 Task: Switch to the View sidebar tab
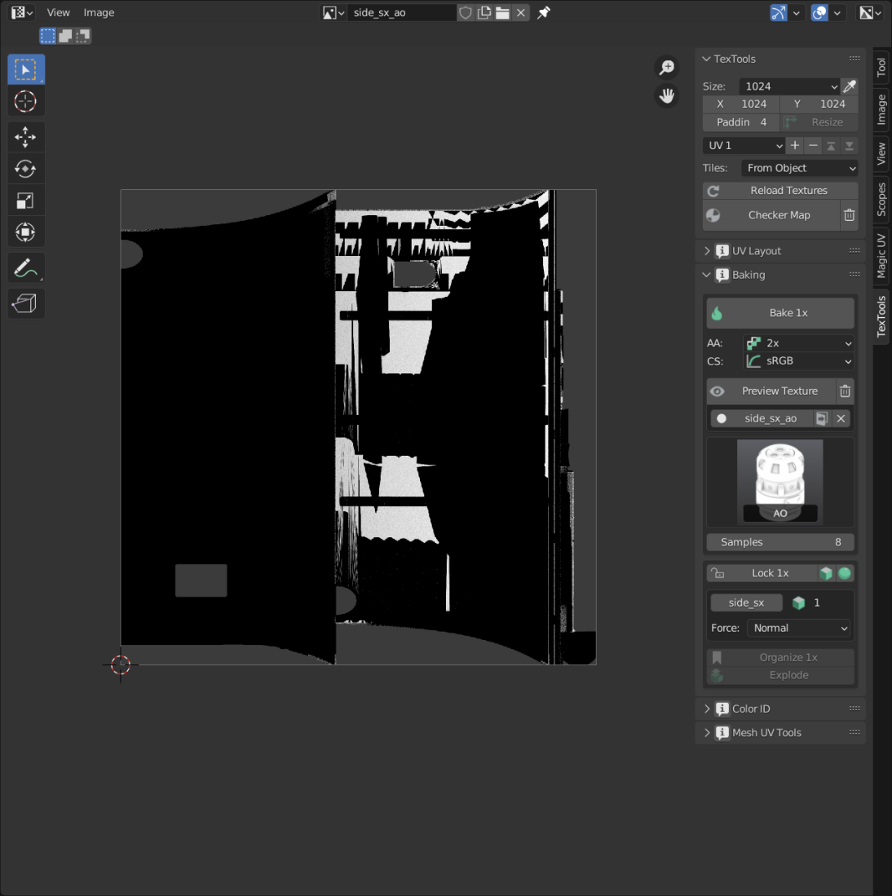[x=881, y=153]
